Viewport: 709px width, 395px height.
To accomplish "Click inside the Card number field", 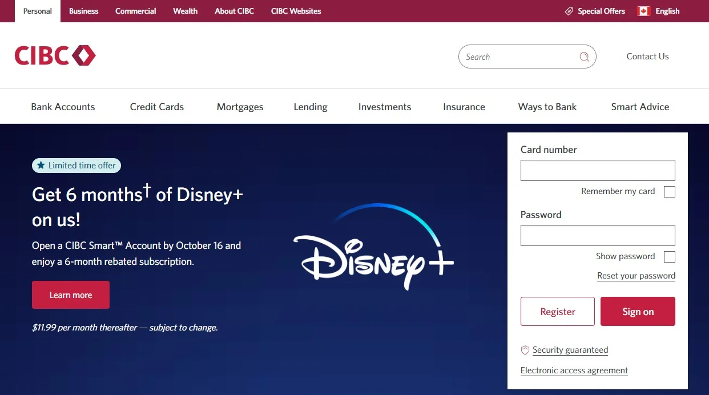I will click(597, 170).
